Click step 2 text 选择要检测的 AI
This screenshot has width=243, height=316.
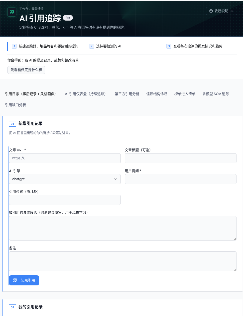[x=109, y=46]
